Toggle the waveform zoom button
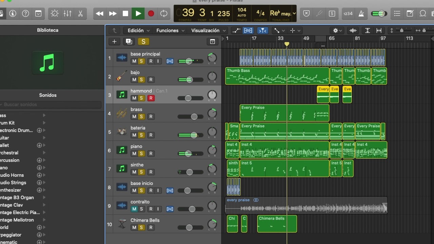434x244 pixels. 353,30
